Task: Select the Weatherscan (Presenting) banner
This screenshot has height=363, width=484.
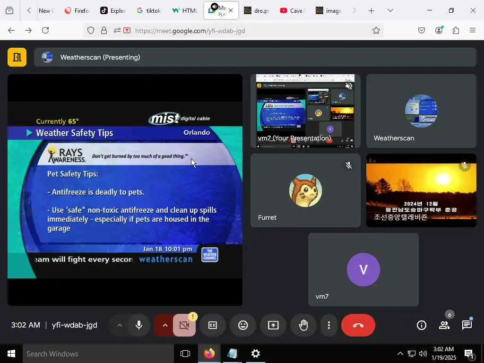Action: pyautogui.click(x=255, y=57)
